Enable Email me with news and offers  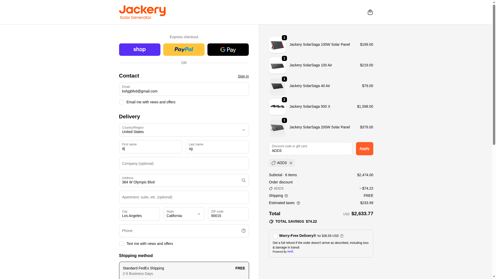coord(121,102)
